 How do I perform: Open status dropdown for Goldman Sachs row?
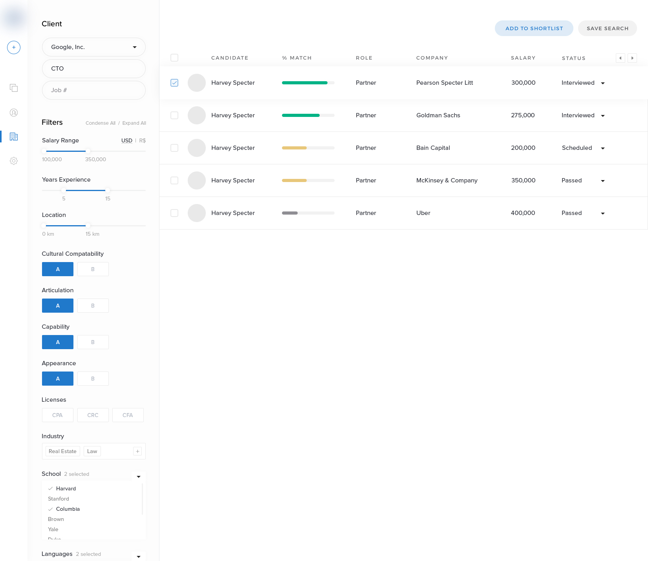[603, 116]
